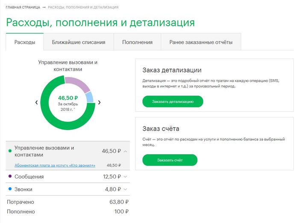Click the 46,50 ₽ amount inside the chart

click(x=67, y=97)
